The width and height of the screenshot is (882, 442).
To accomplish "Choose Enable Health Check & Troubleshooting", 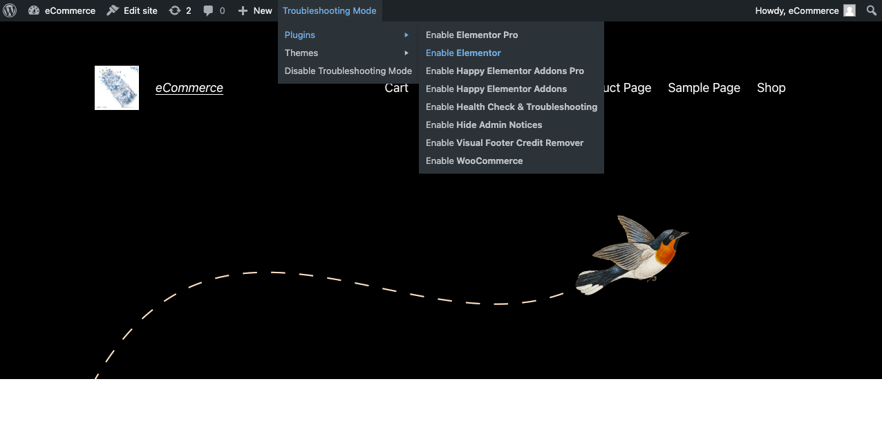I will (x=512, y=107).
